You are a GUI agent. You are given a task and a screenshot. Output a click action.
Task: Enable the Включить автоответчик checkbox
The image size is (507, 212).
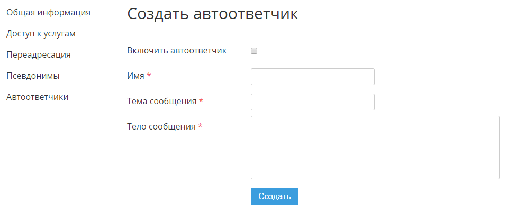pyautogui.click(x=254, y=51)
